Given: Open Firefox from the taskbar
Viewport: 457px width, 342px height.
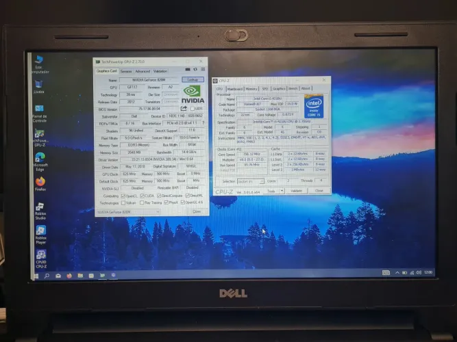Looking at the screenshot, I should (69, 276).
